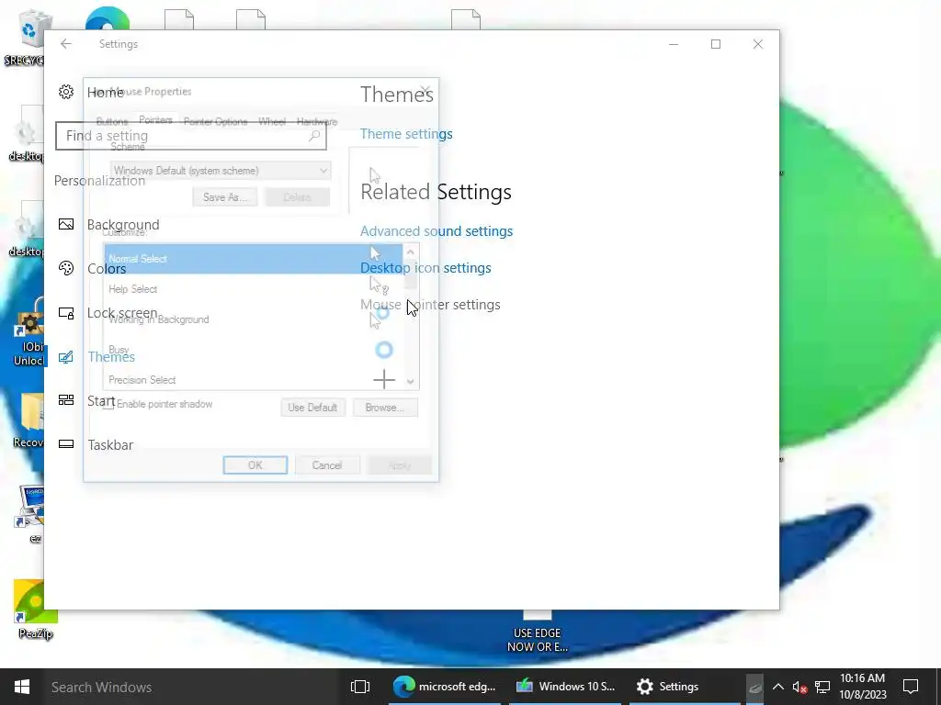Switch to microsoft edge taskbar app
Screen dimensions: 941x705
coord(444,687)
